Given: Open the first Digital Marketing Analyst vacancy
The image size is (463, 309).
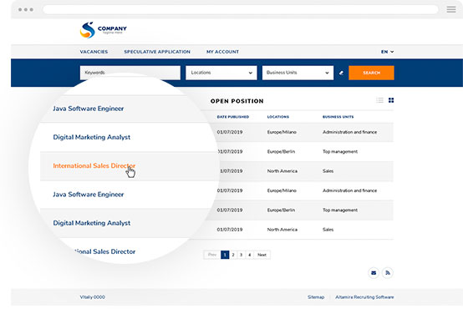Looking at the screenshot, I should click(92, 137).
